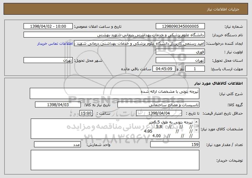This screenshot has width=252, height=178.
Task: Click the label حداقل تاریخ اعتبار قیمت
Action: pos(223,113)
